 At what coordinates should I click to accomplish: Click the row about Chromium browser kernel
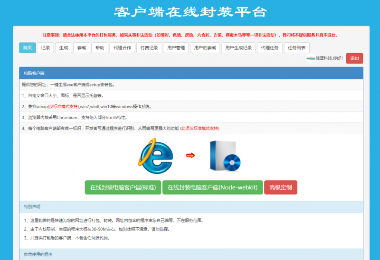click(x=191, y=117)
